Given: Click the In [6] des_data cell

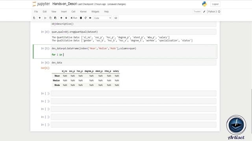Looking at the screenshot, I should click(x=133, y=63).
